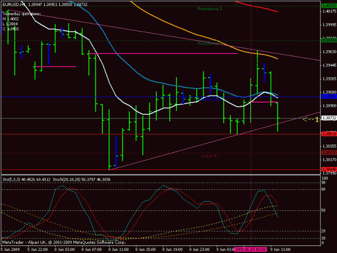337x253 pixels.
Task: Click the '8 Jun 11:00' time axis label
Action: pos(119,250)
